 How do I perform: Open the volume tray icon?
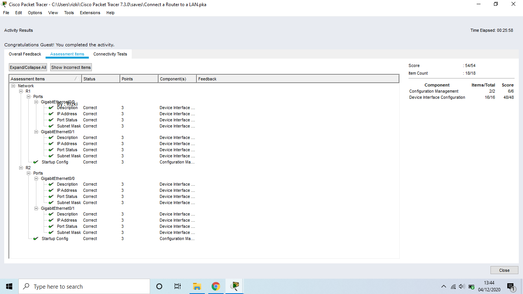pyautogui.click(x=462, y=286)
